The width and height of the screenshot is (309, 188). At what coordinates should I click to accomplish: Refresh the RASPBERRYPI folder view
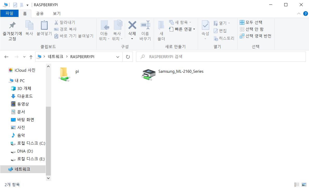[128, 57]
